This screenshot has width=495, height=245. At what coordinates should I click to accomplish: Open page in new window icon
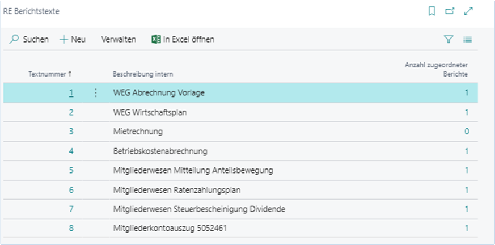(450, 11)
